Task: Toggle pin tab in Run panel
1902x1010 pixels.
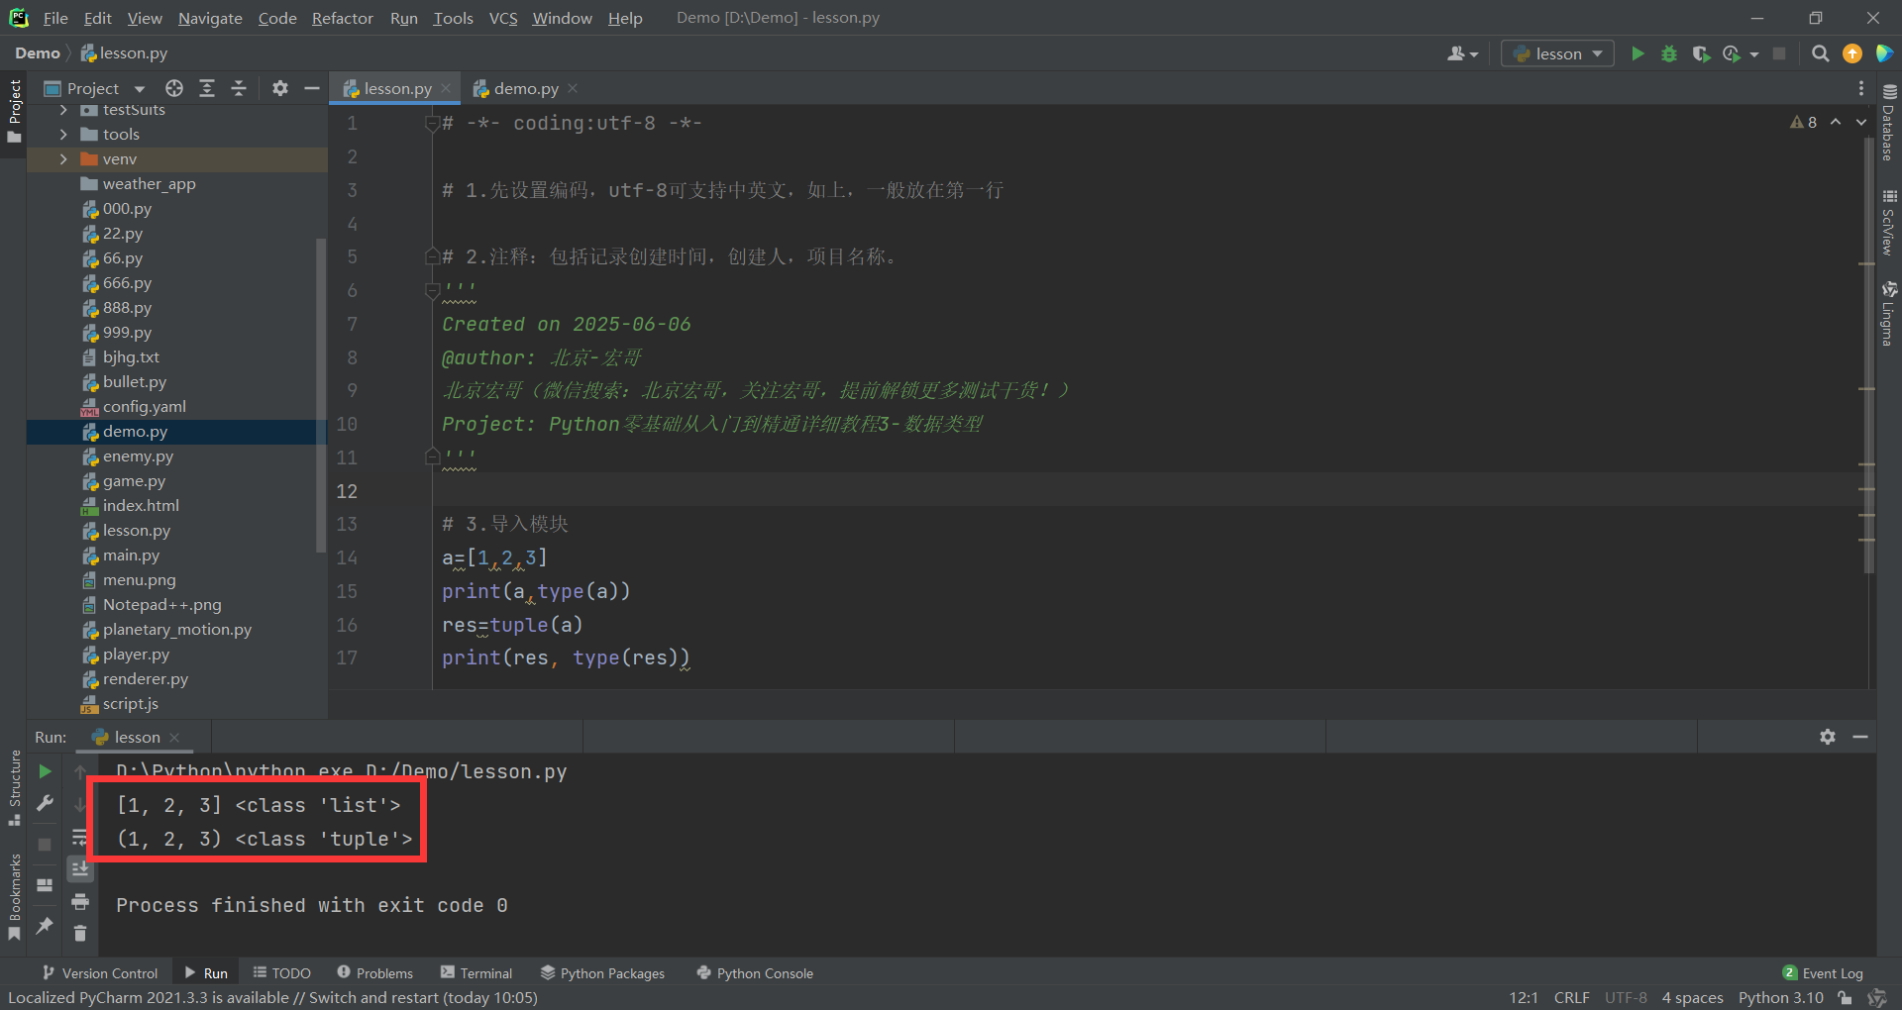Action: click(45, 925)
